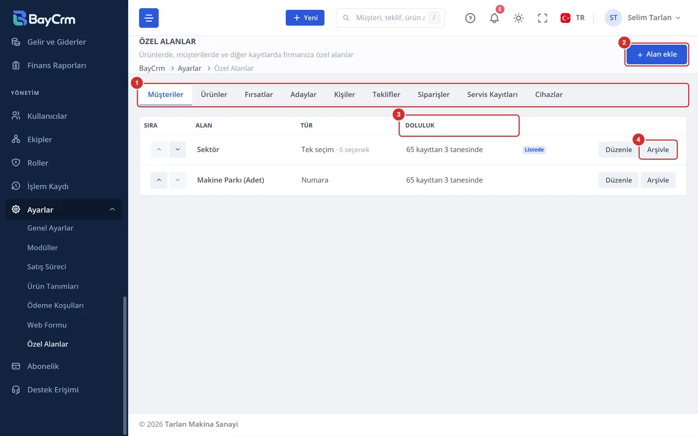Screen dimensions: 698x436
Task: Open the hamburger menu toggle button
Action: (x=149, y=18)
